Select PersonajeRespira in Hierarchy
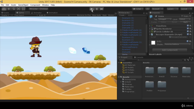Viewport: 194px width, 109px height. point(129,47)
